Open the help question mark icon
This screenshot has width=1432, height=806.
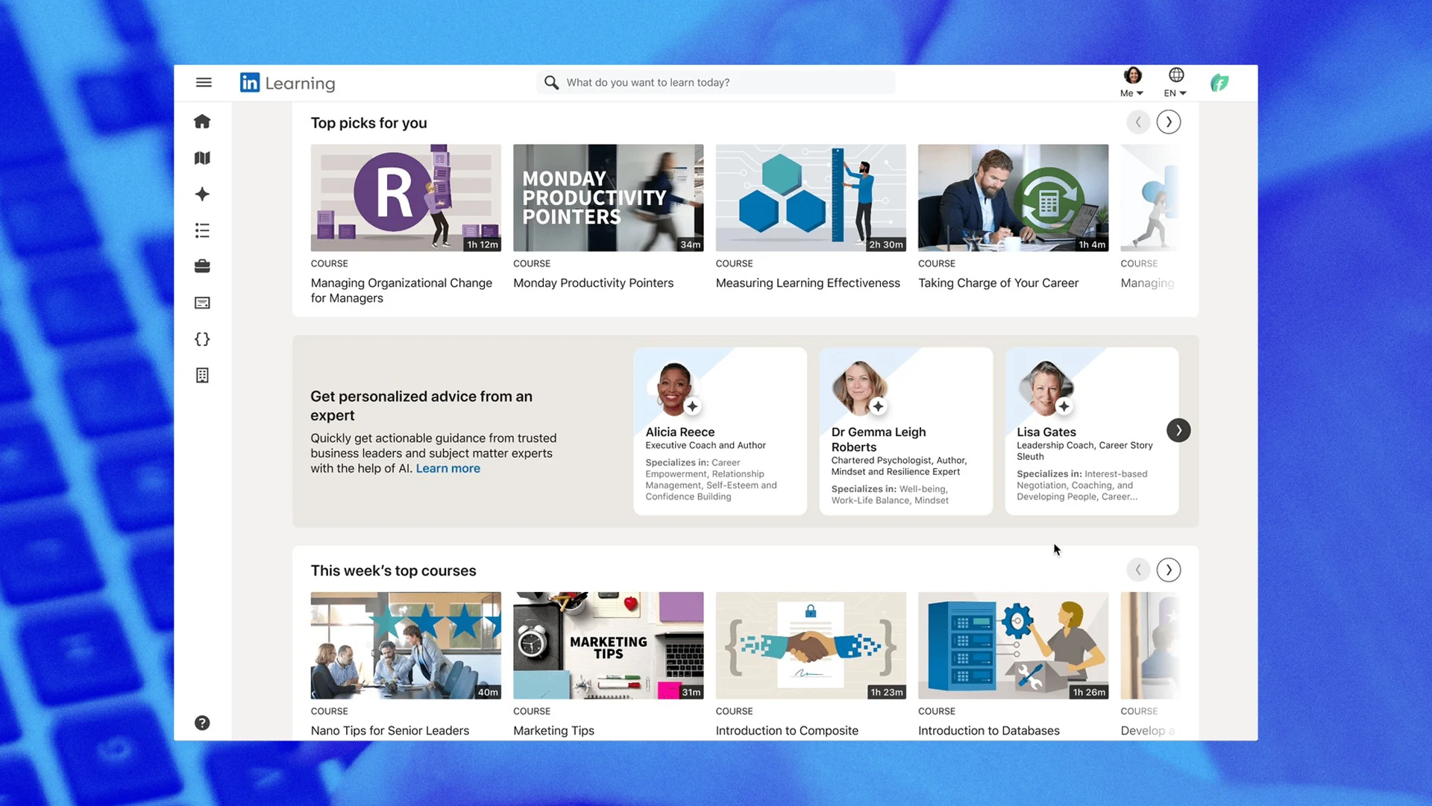point(202,722)
